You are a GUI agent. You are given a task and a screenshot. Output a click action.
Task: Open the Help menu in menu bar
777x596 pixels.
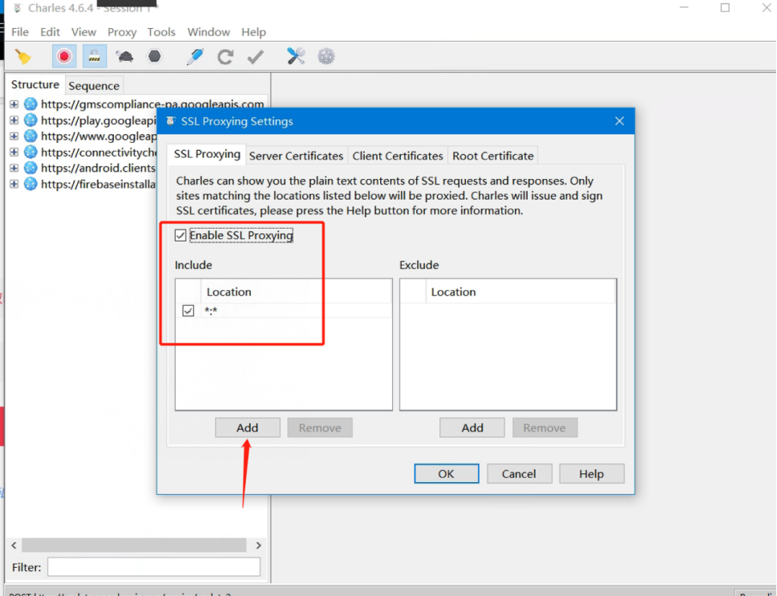[253, 32]
